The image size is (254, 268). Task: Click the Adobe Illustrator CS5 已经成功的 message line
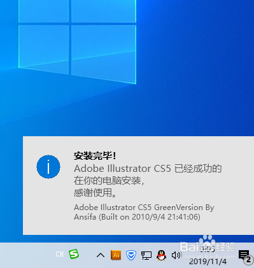148,169
